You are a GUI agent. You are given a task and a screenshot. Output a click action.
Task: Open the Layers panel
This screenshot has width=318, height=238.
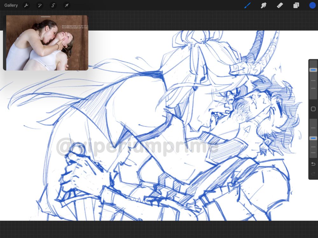click(x=296, y=5)
